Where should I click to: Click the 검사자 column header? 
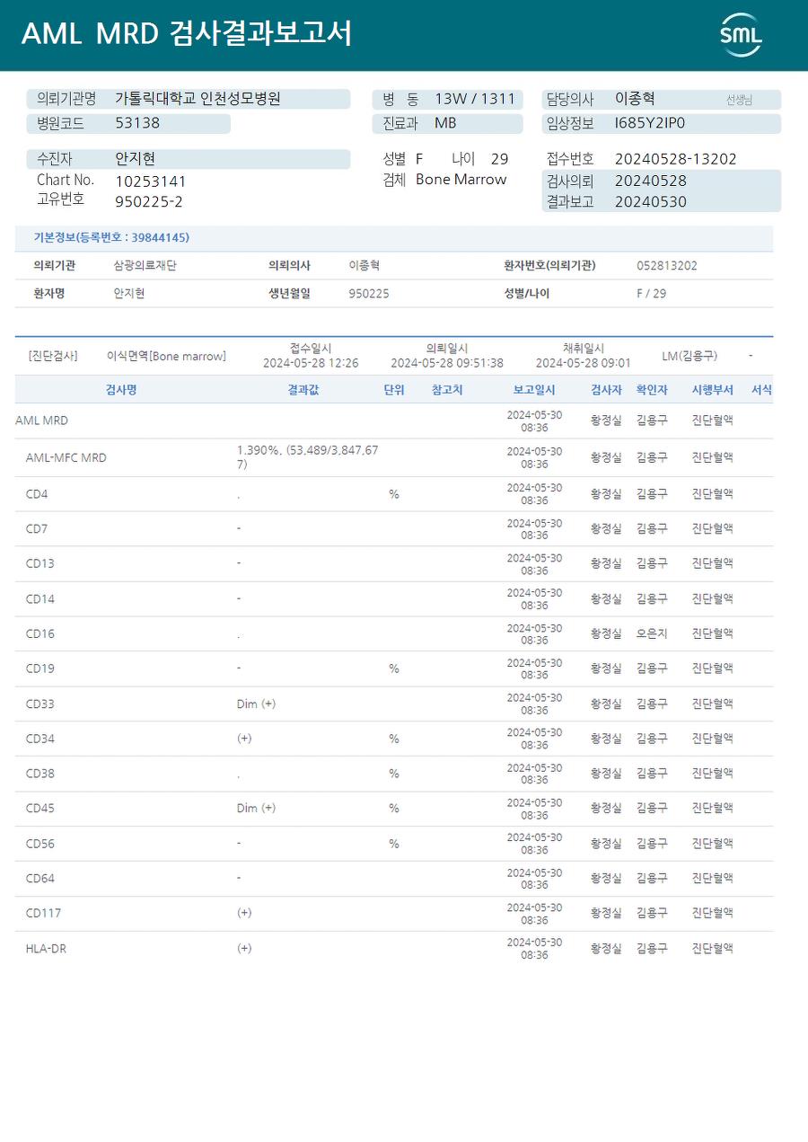tap(606, 390)
